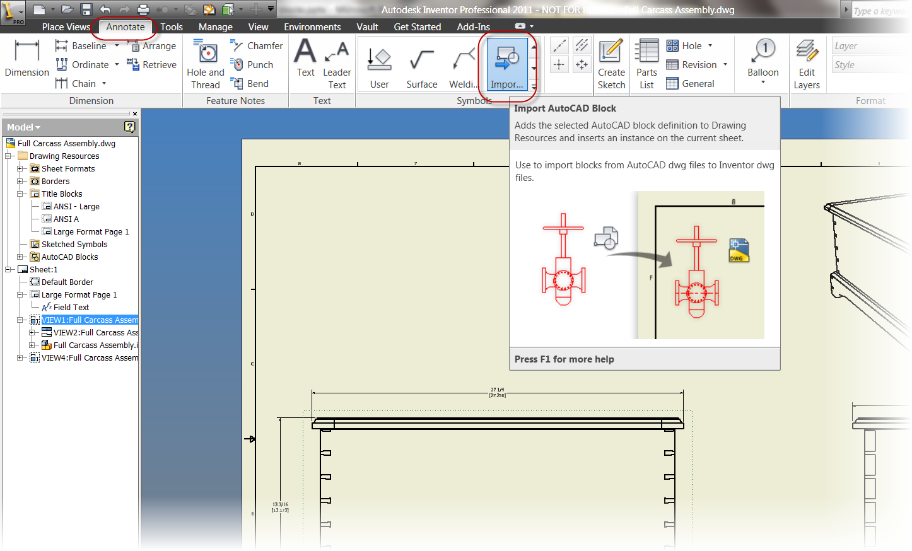Click the Print icon
Screen dimensions: 912x551
(143, 9)
